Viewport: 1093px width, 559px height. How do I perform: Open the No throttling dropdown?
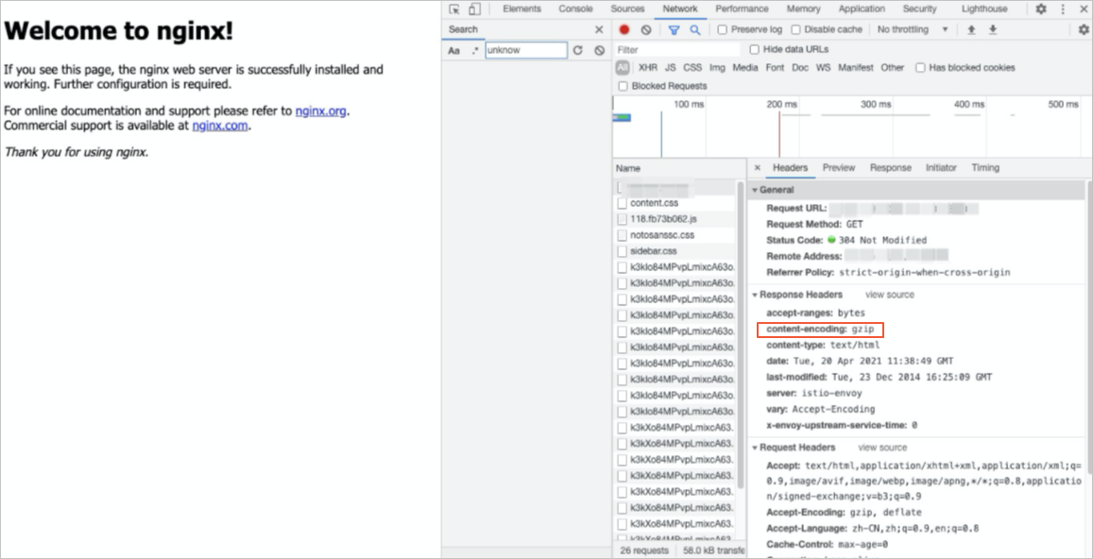pyautogui.click(x=913, y=29)
